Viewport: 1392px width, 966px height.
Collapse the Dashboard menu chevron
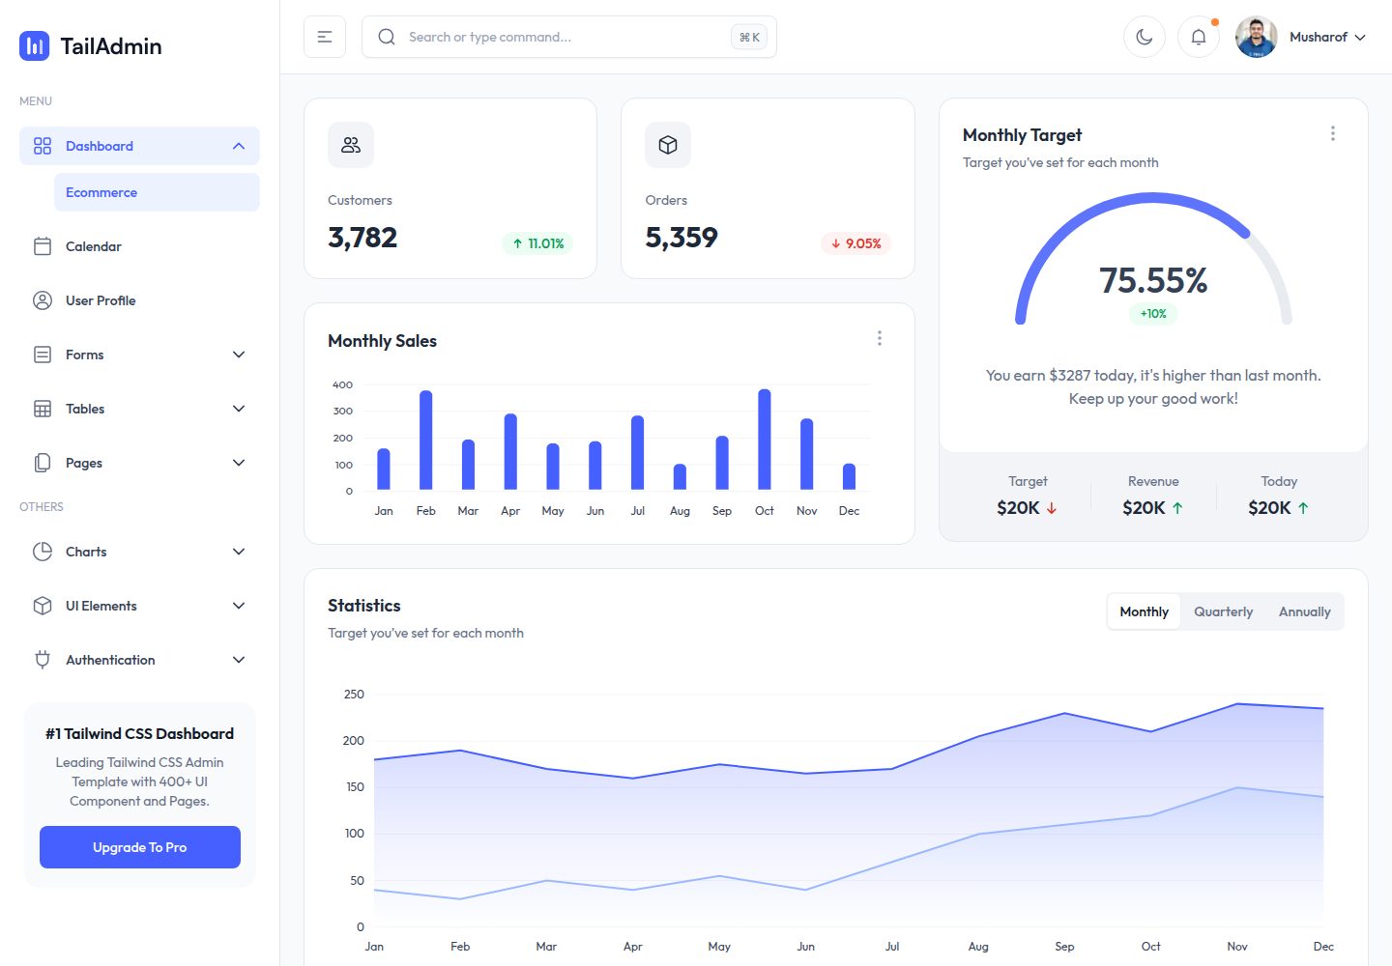(239, 146)
